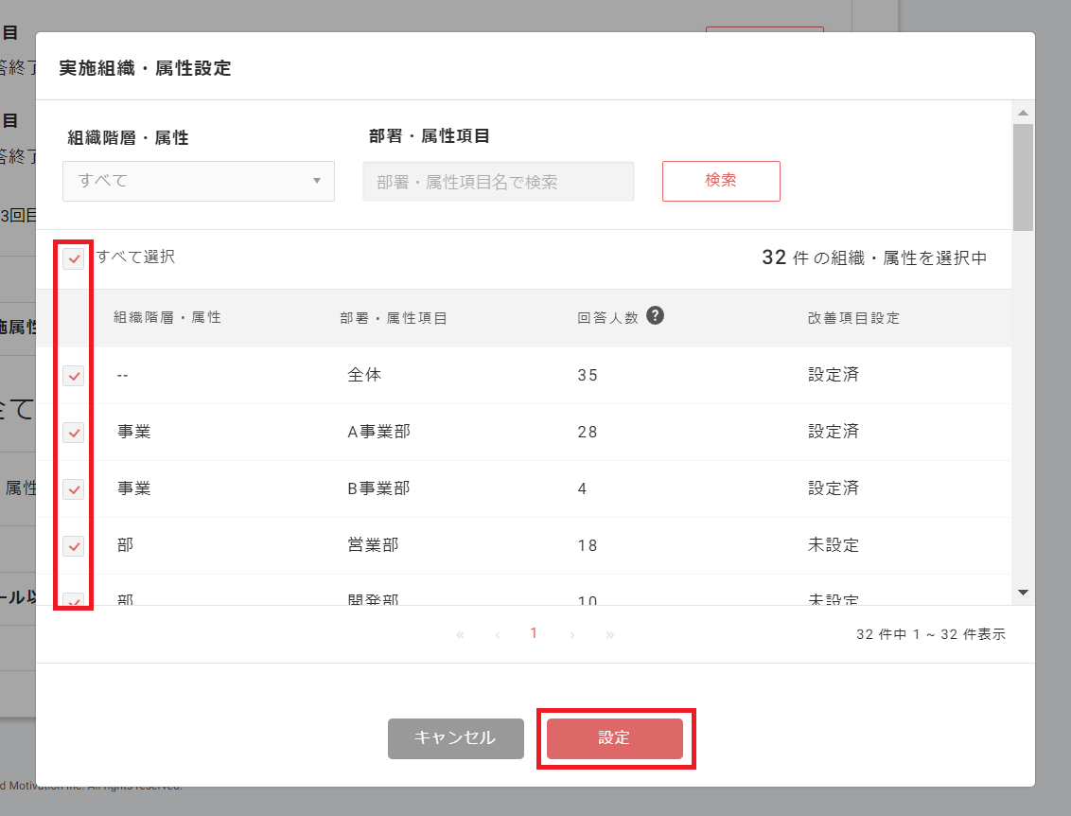This screenshot has height=816, width=1071.
Task: Click the next page arrow
Action: 572,635
